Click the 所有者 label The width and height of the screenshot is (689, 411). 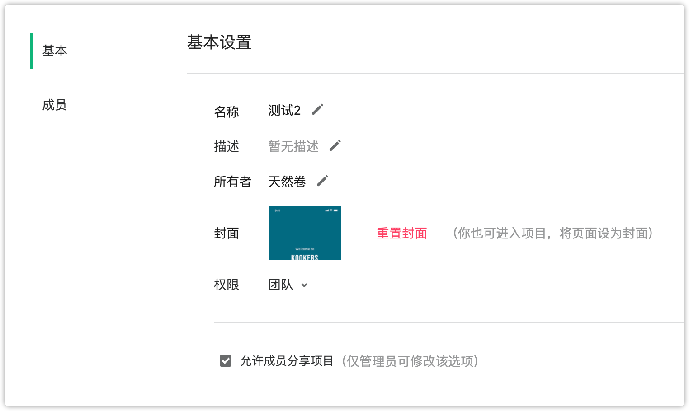(x=232, y=182)
